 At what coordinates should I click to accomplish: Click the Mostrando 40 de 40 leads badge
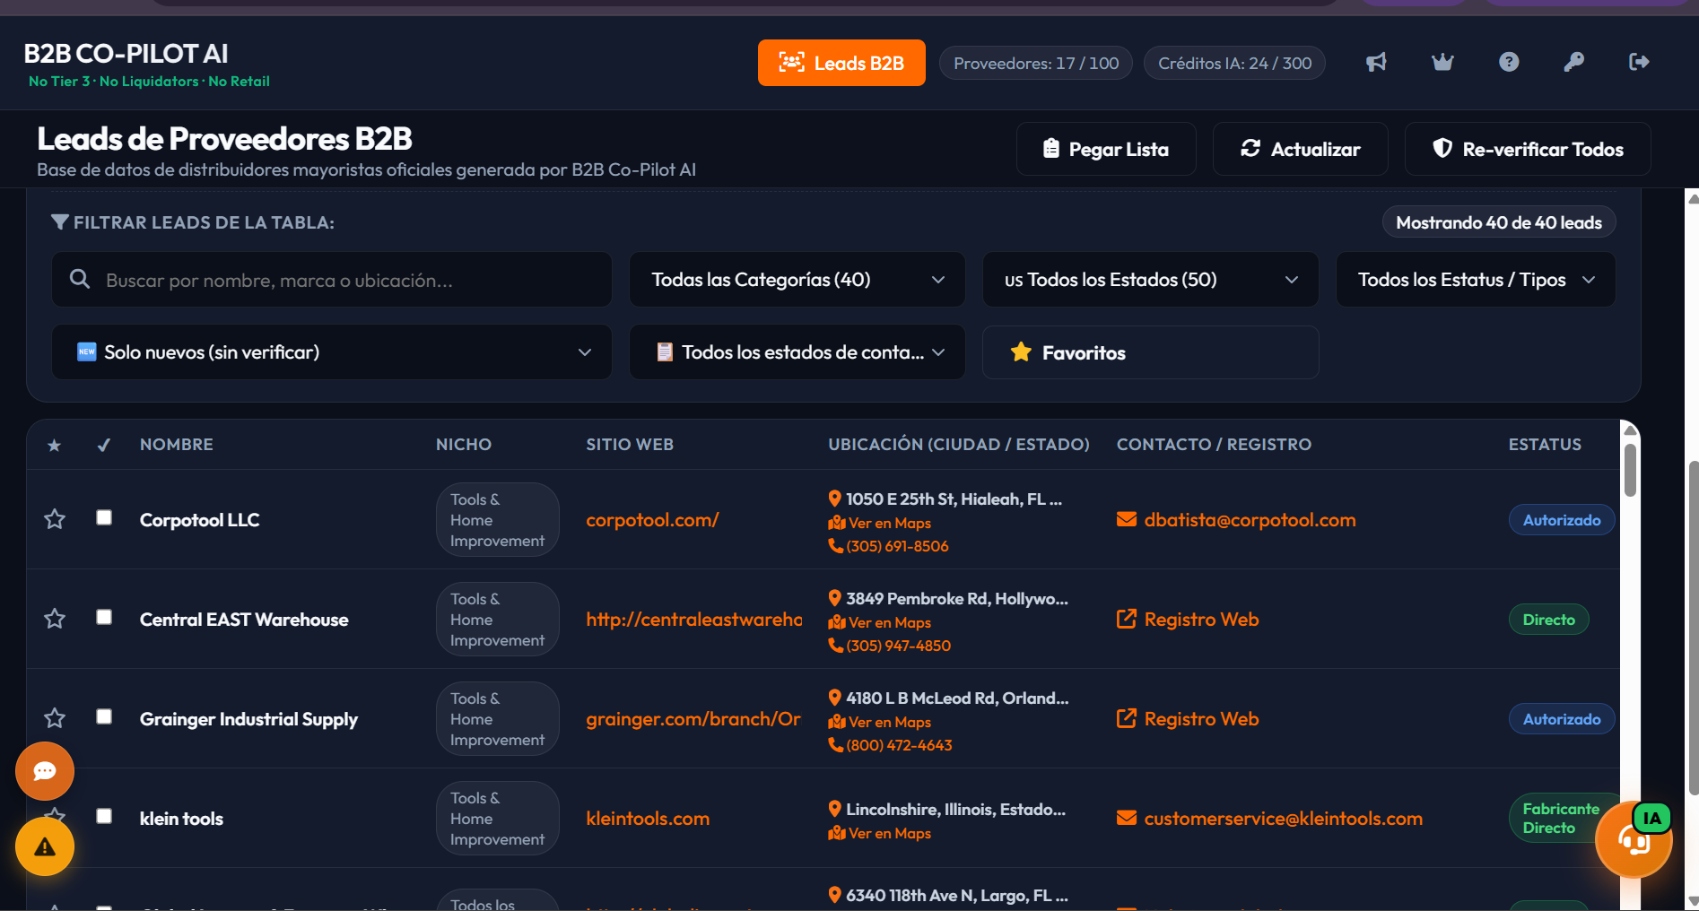point(1499,222)
